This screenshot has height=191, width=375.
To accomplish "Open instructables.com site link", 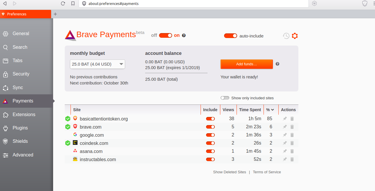I will [x=98, y=159].
